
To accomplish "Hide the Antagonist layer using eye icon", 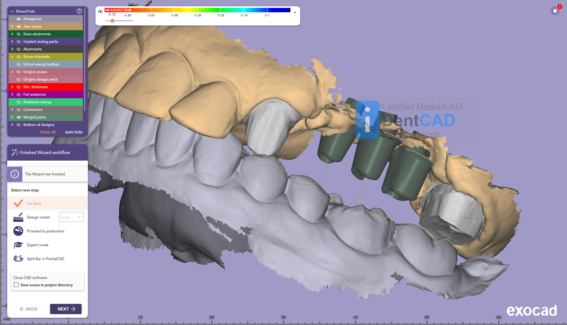I will (x=19, y=19).
